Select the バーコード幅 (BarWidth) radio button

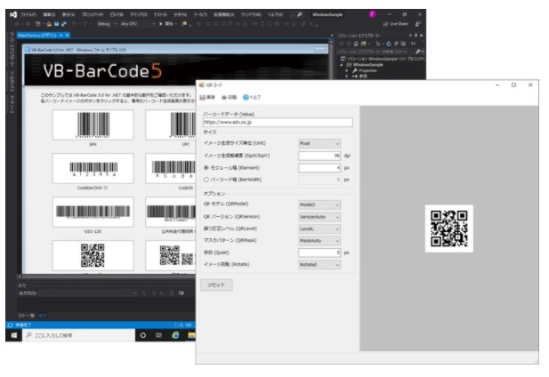(x=206, y=180)
